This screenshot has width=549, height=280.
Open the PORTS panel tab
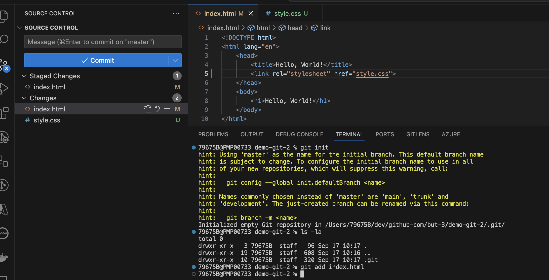(385, 134)
